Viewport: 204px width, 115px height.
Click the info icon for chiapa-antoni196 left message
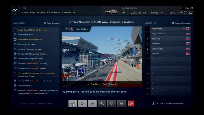click(x=15, y=30)
